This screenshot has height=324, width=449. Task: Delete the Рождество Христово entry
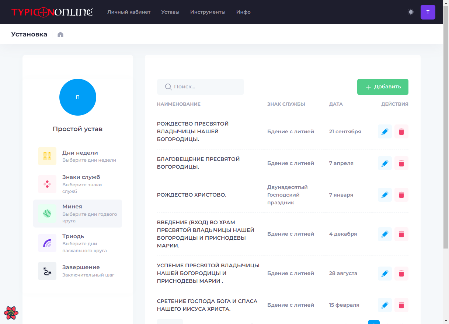(x=401, y=195)
